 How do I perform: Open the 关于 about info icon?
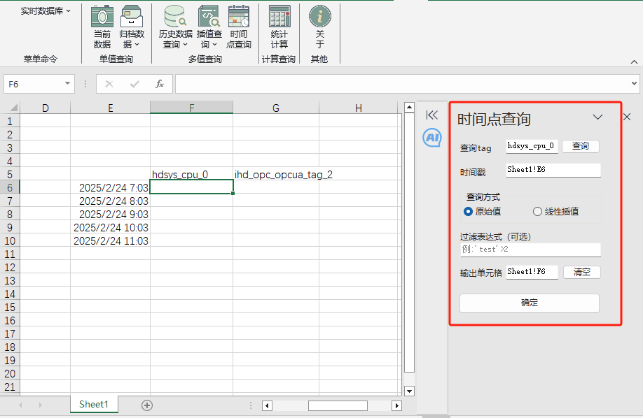pyautogui.click(x=320, y=27)
